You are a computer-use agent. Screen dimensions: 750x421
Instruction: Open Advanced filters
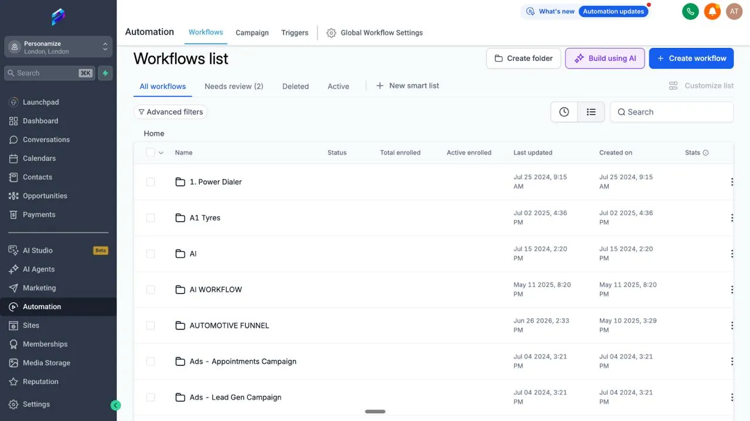[x=171, y=112]
